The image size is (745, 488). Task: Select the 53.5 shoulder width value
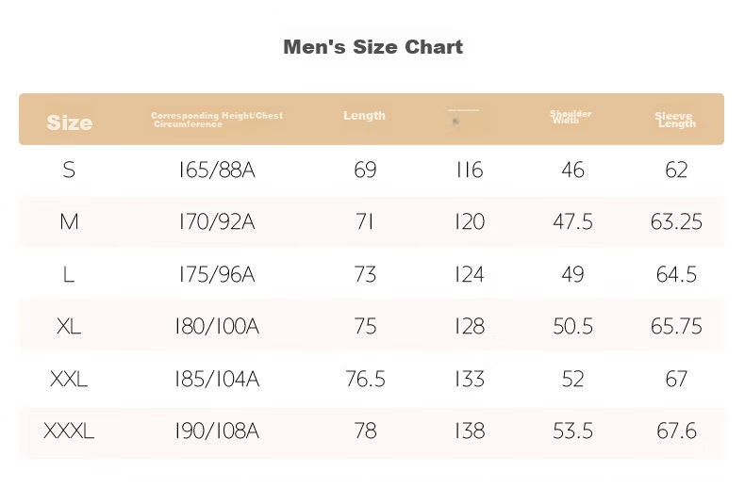coord(572,431)
